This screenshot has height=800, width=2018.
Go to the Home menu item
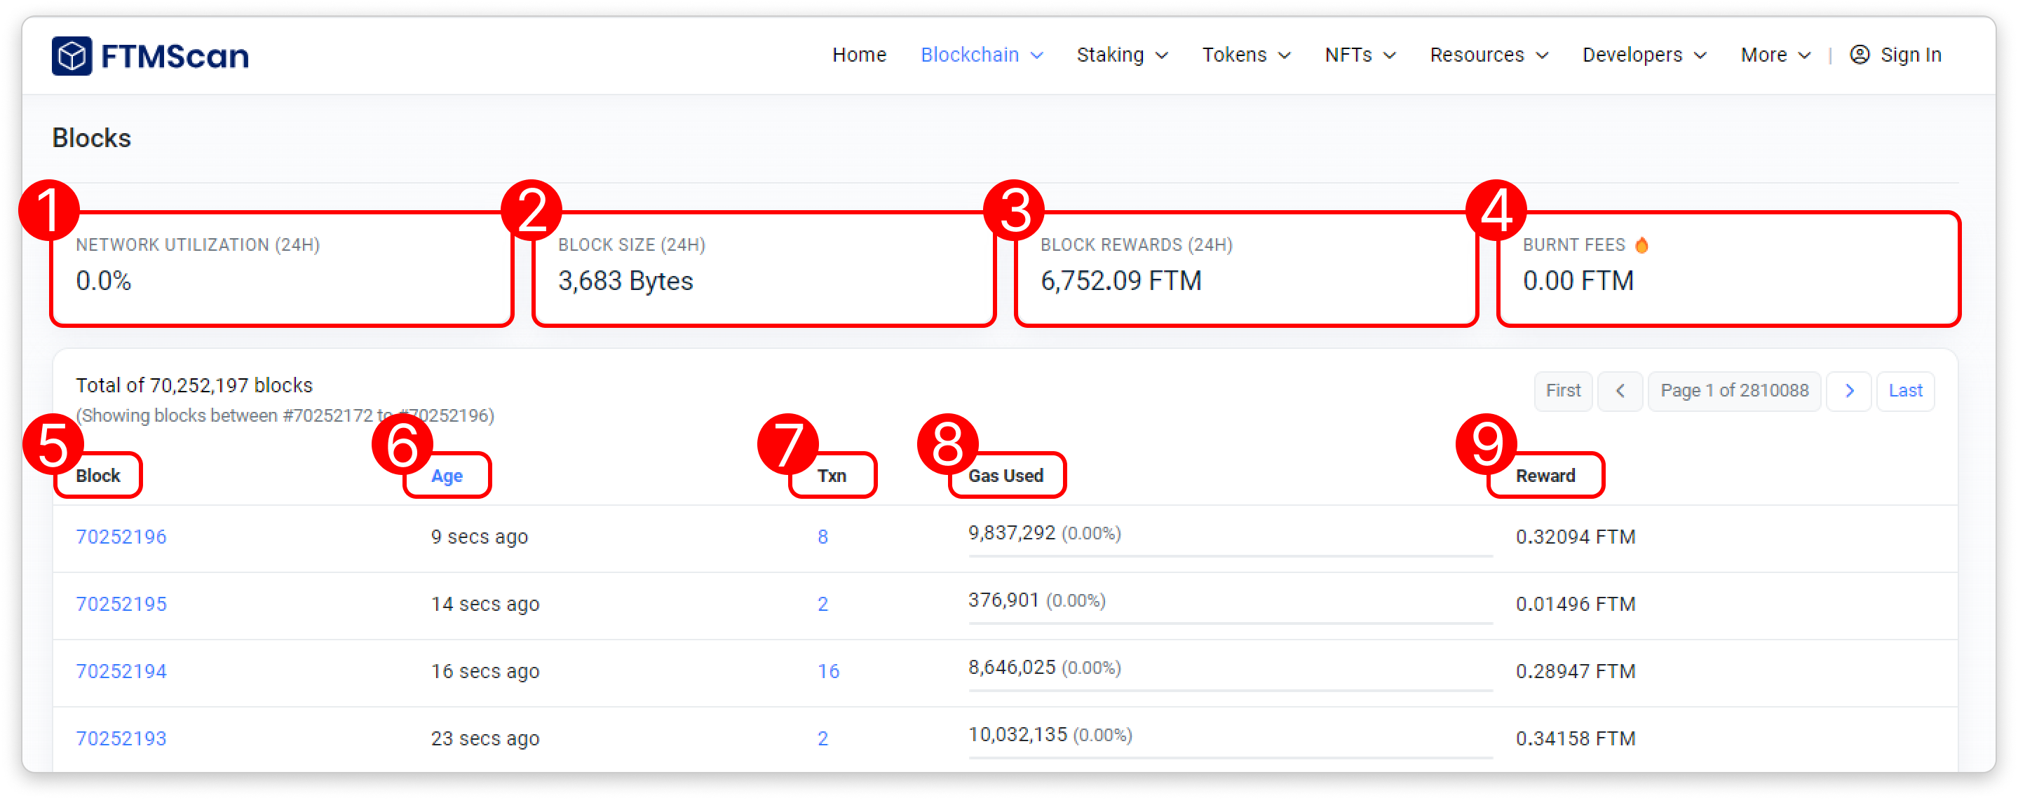coord(858,55)
